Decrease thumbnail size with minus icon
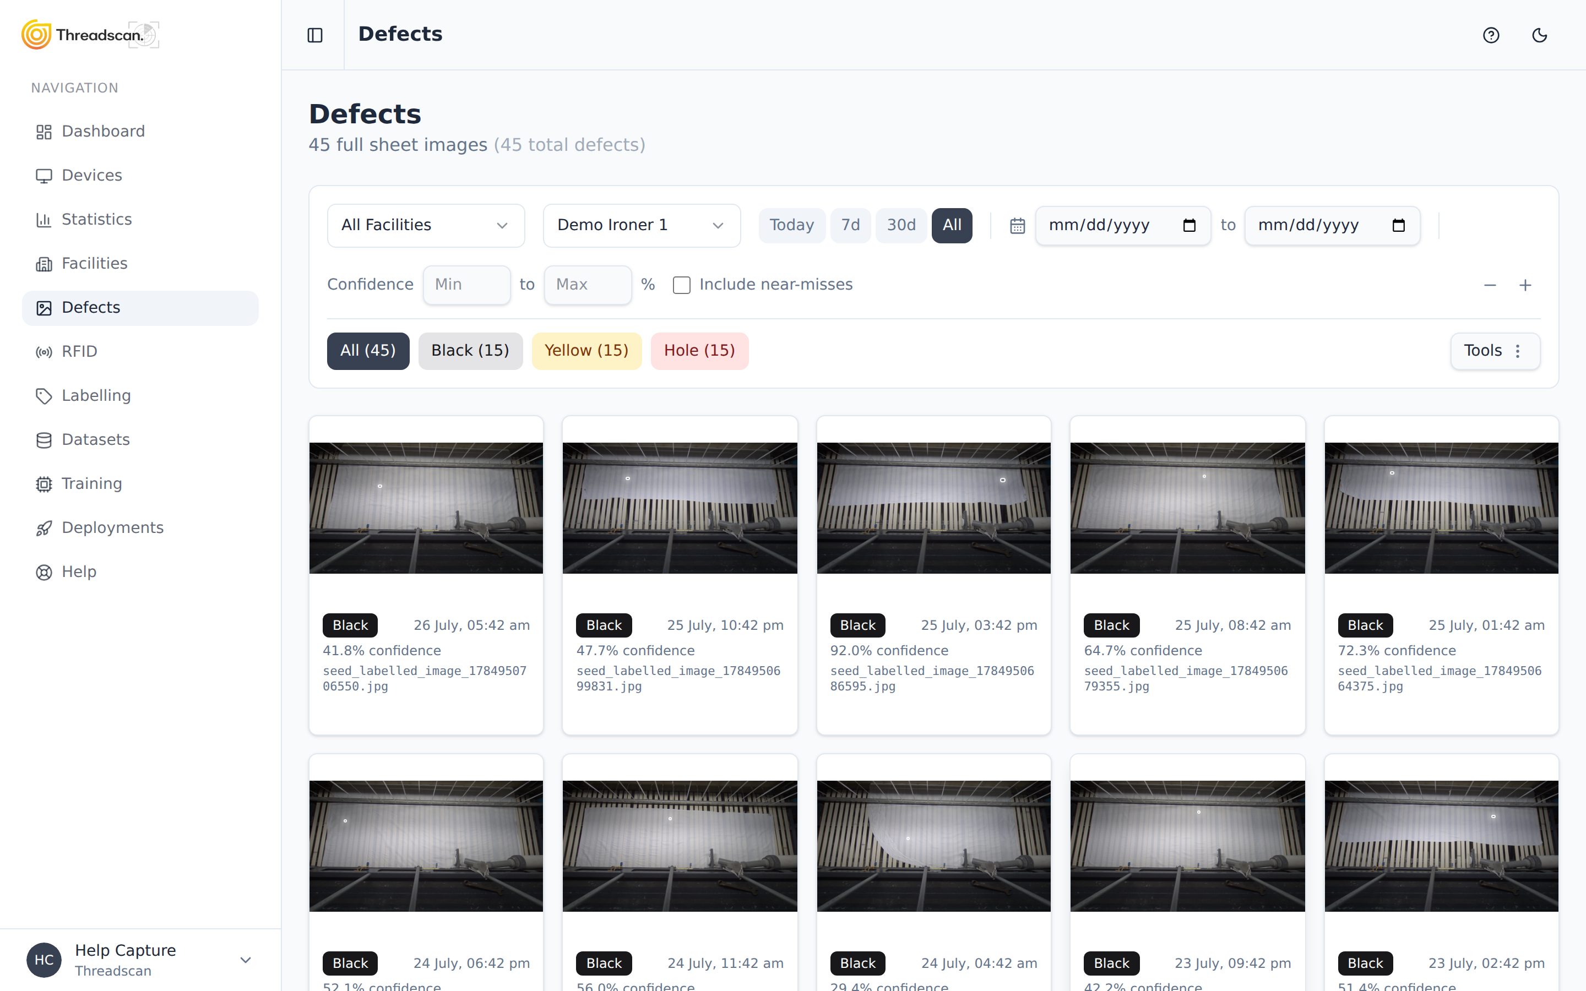Image resolution: width=1586 pixels, height=991 pixels. [x=1490, y=285]
